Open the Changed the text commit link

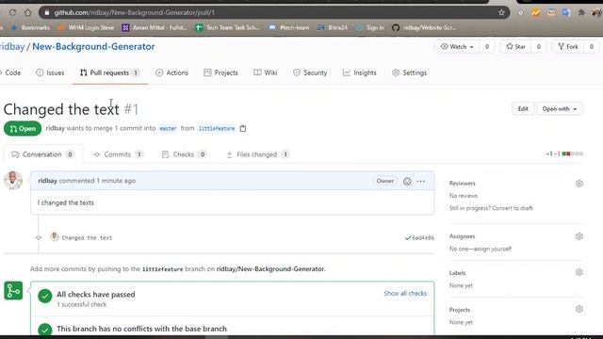[x=87, y=238]
